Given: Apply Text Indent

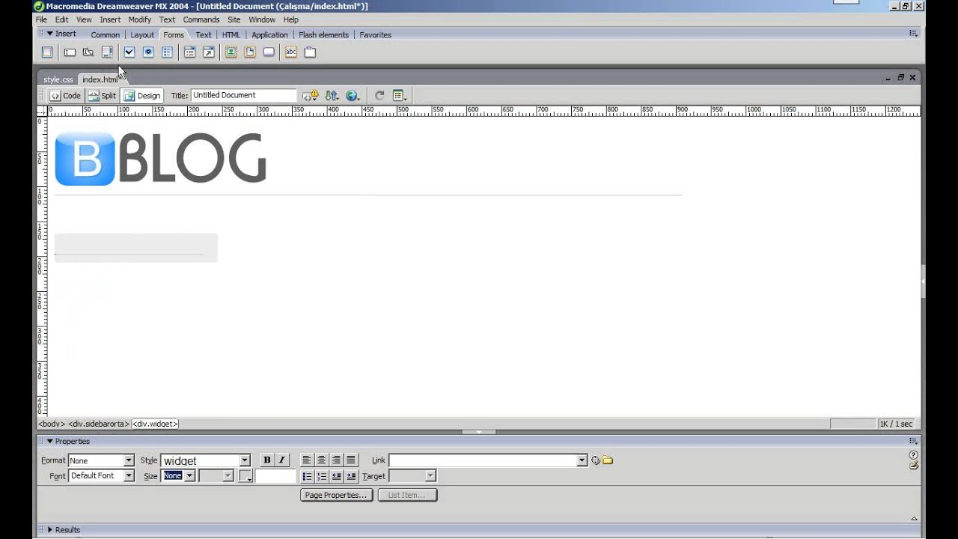Looking at the screenshot, I should tap(351, 476).
